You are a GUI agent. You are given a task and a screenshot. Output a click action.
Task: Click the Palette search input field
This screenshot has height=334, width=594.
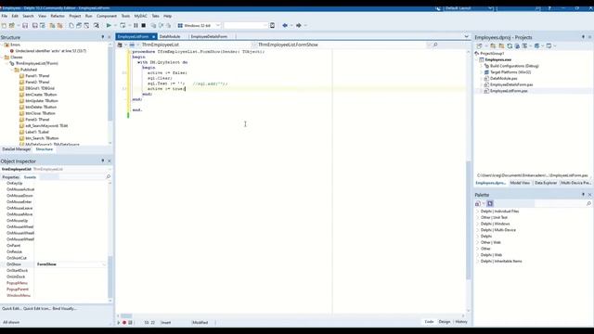(x=559, y=204)
